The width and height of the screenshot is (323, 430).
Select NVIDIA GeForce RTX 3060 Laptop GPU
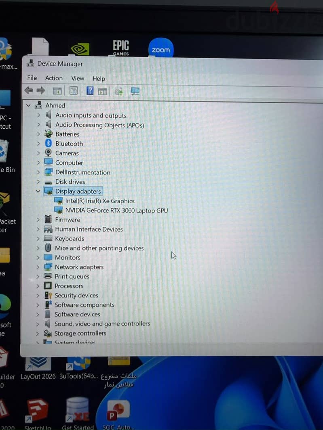pos(116,211)
